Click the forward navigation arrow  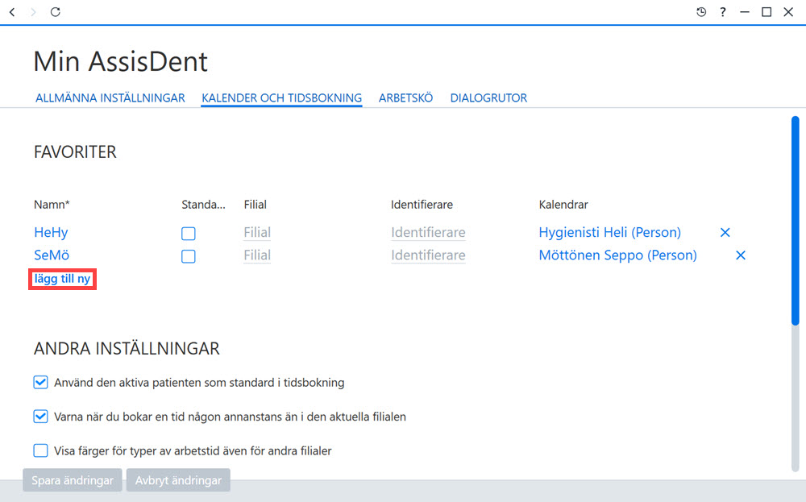(33, 12)
